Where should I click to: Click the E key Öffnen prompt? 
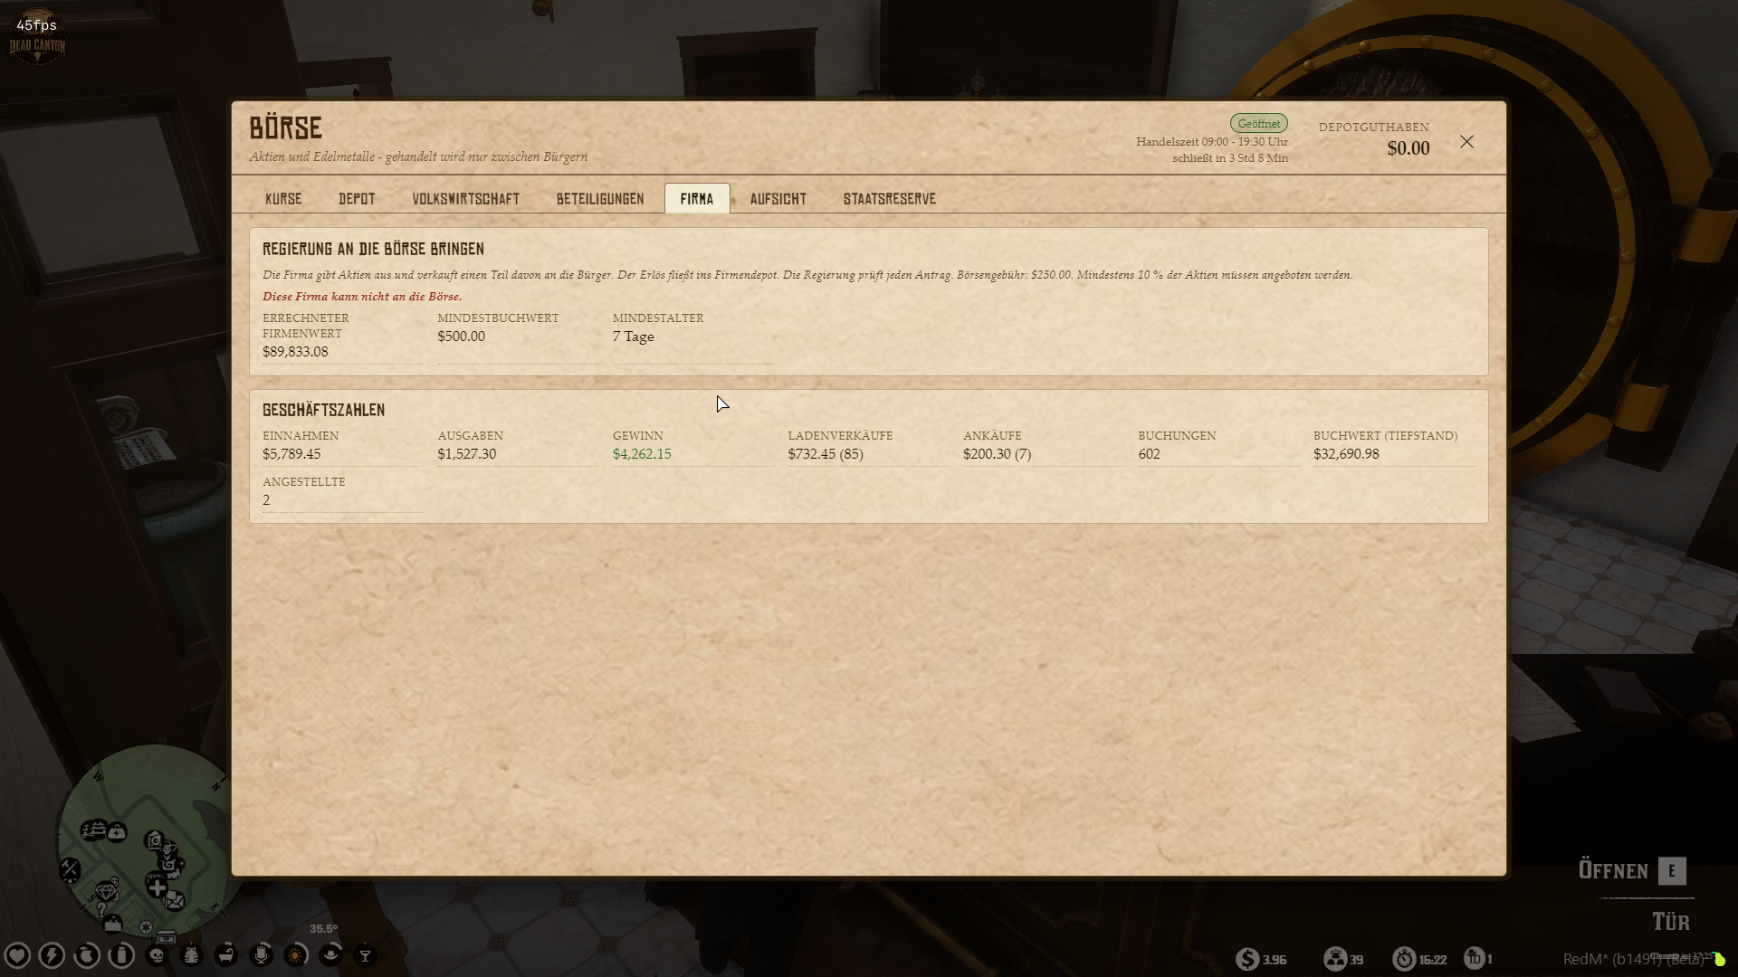click(1672, 871)
